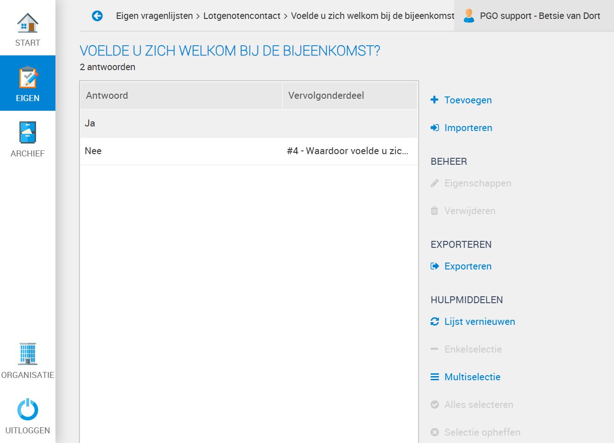This screenshot has width=614, height=443.
Task: Sort by the Vervolgonderdeel column header
Action: coord(350,96)
